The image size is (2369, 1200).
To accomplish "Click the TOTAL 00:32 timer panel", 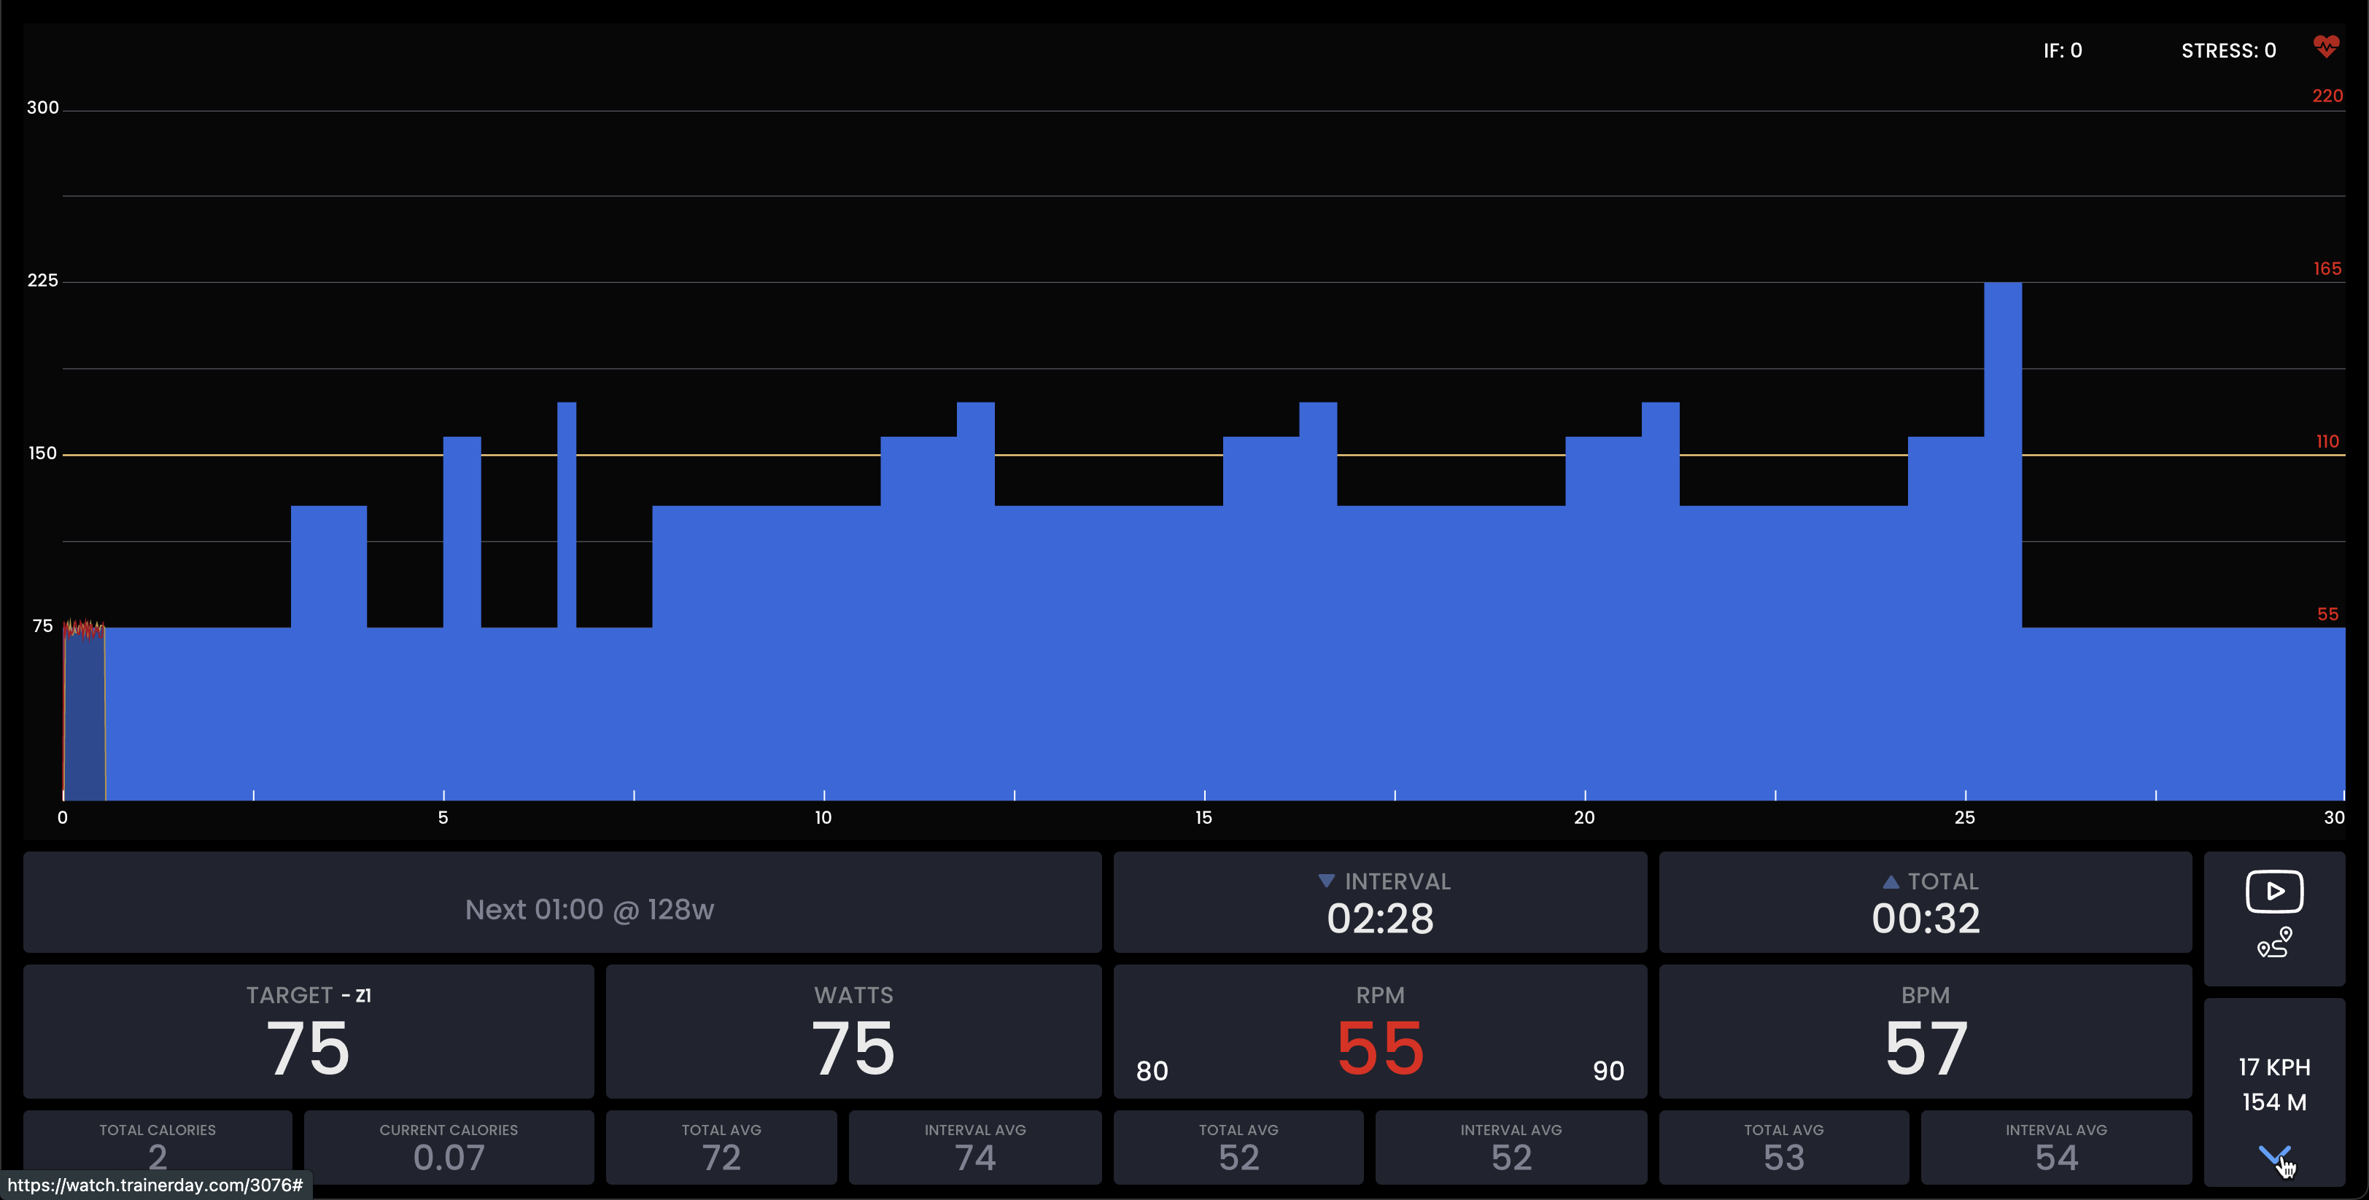I will [1925, 902].
